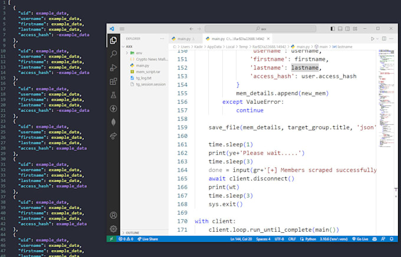The height and width of the screenshot is (257, 401).
Task: Click the Temp breadcrumb segment
Action: [x=243, y=47]
